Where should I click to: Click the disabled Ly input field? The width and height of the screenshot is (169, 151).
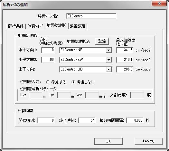(x=64, y=95)
